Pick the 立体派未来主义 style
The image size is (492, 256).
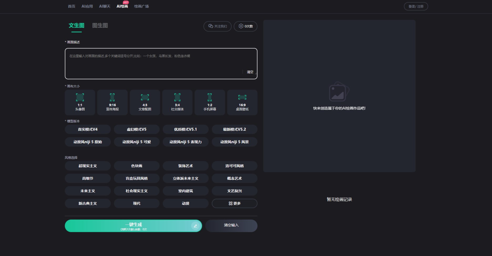point(185,178)
